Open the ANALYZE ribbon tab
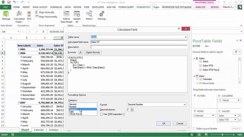Viewport: 244px width, 137px height. [x=201, y=7]
